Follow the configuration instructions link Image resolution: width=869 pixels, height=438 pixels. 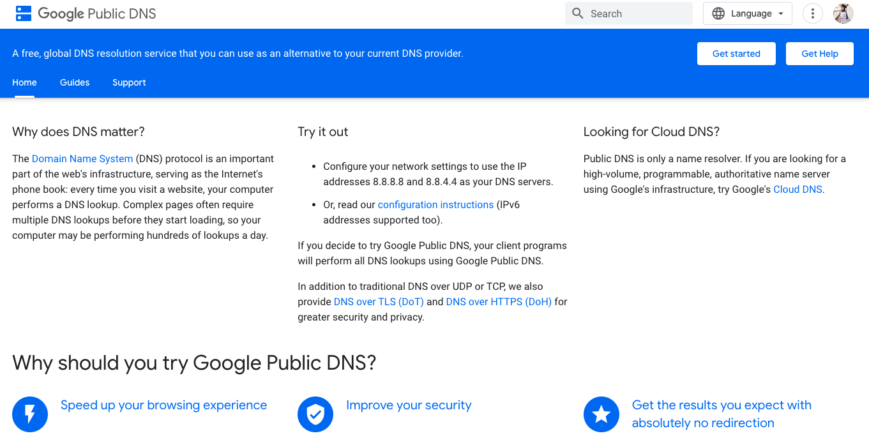435,204
